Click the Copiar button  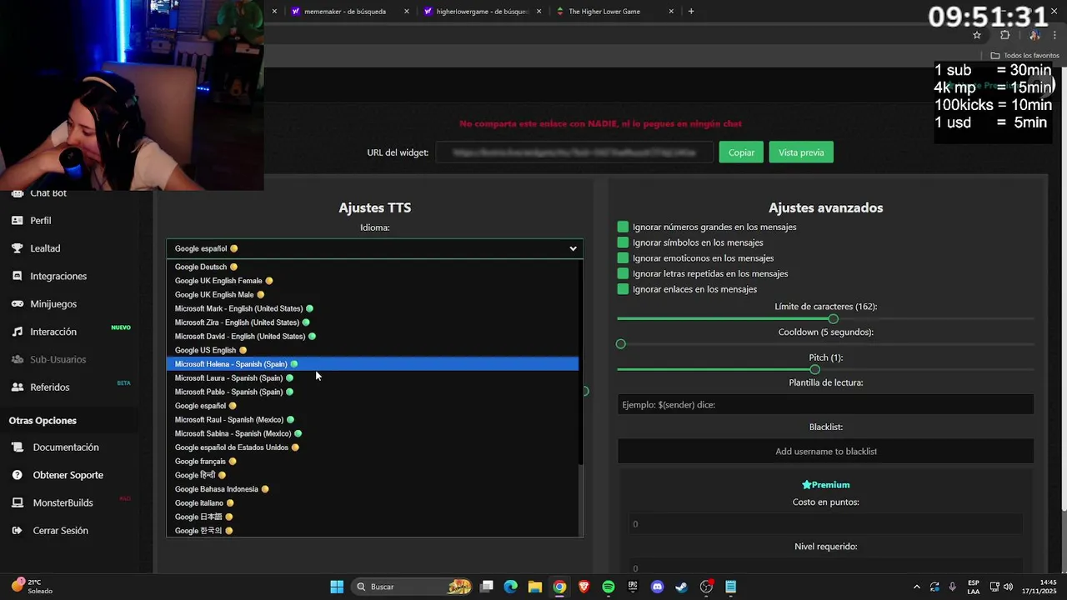(741, 152)
